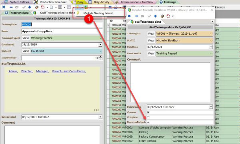Open the TrainingsTypeID Working Practice dropdown
Screen dimensions: 240x144
pyautogui.click(x=101, y=38)
